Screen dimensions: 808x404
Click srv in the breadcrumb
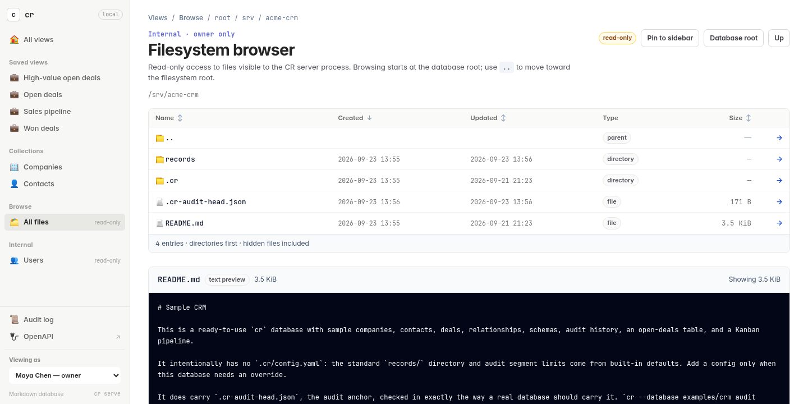[x=248, y=18]
